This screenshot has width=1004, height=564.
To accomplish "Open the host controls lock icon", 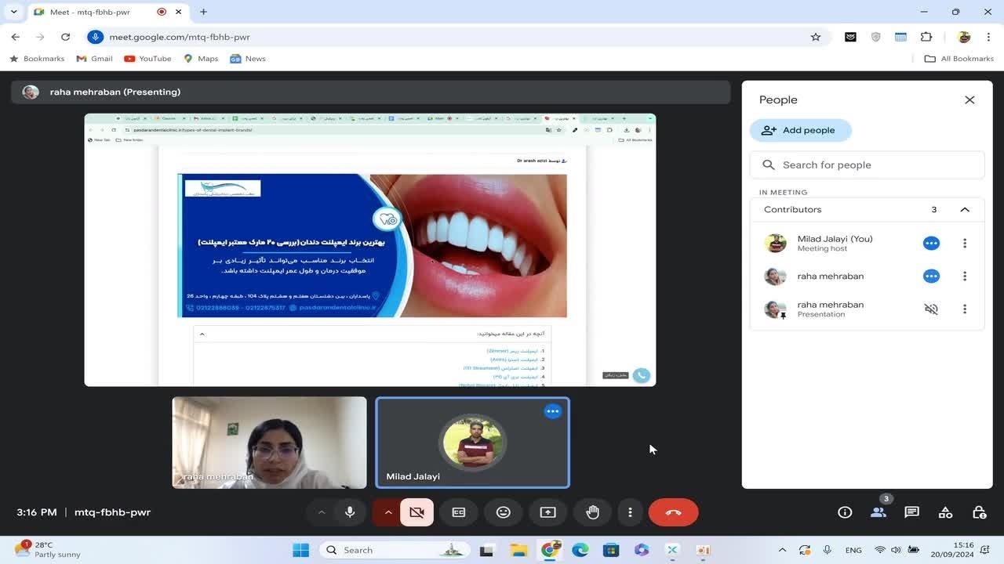I will tap(979, 512).
